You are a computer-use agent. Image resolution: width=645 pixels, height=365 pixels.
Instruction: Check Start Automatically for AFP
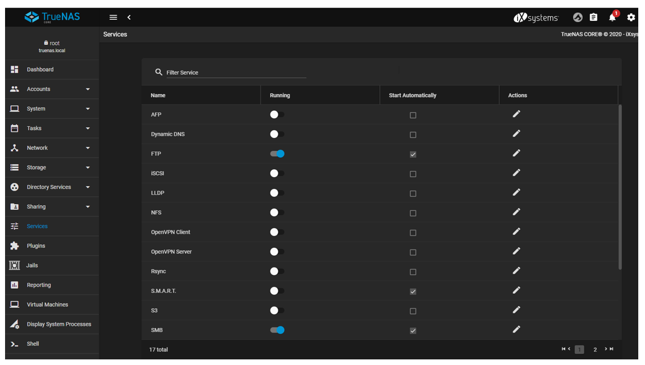pyautogui.click(x=413, y=115)
